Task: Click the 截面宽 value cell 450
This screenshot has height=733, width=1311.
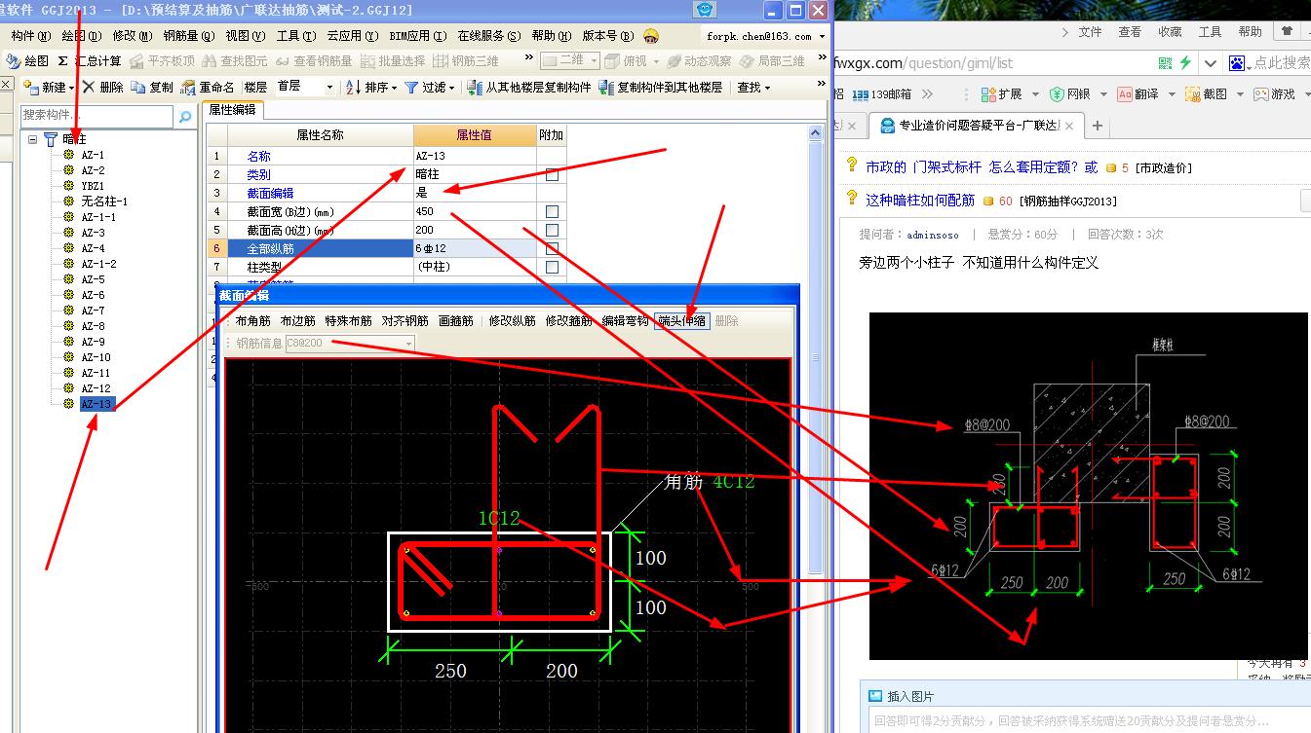Action: click(x=475, y=211)
